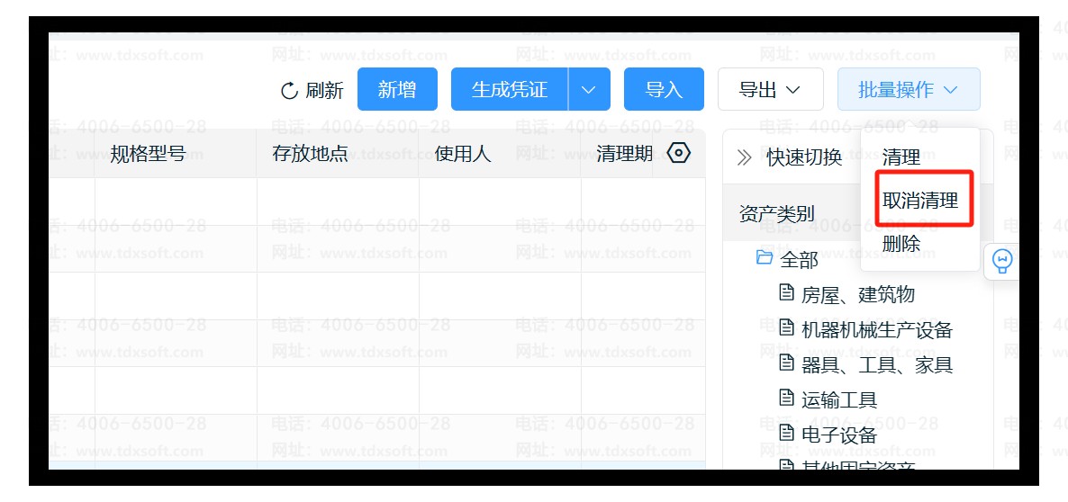
Task: Click the 导入 import button
Action: (664, 90)
